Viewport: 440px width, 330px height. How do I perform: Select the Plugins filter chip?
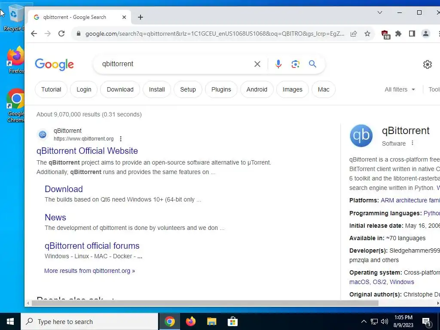pos(221,89)
